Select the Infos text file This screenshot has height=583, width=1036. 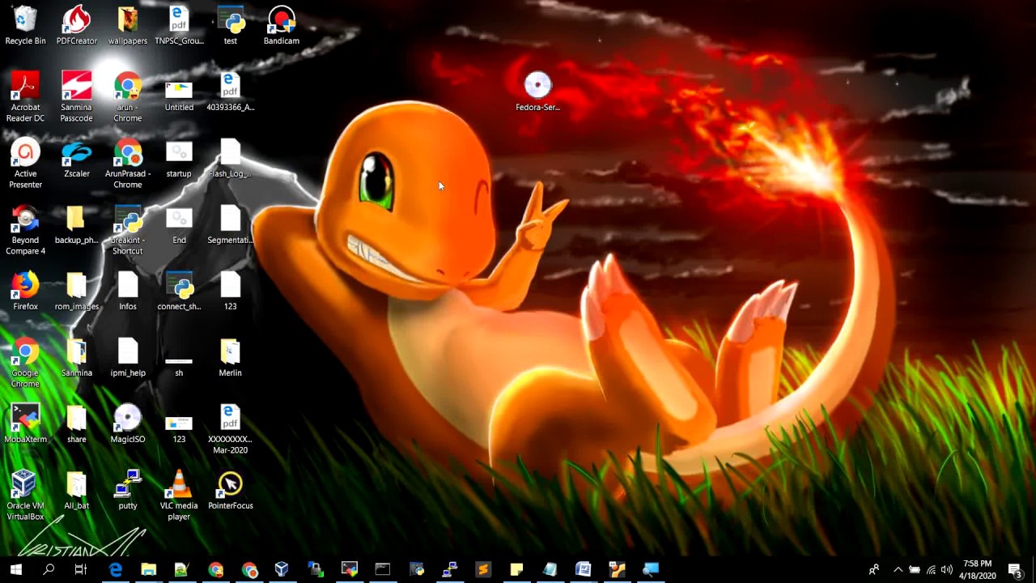pyautogui.click(x=128, y=291)
